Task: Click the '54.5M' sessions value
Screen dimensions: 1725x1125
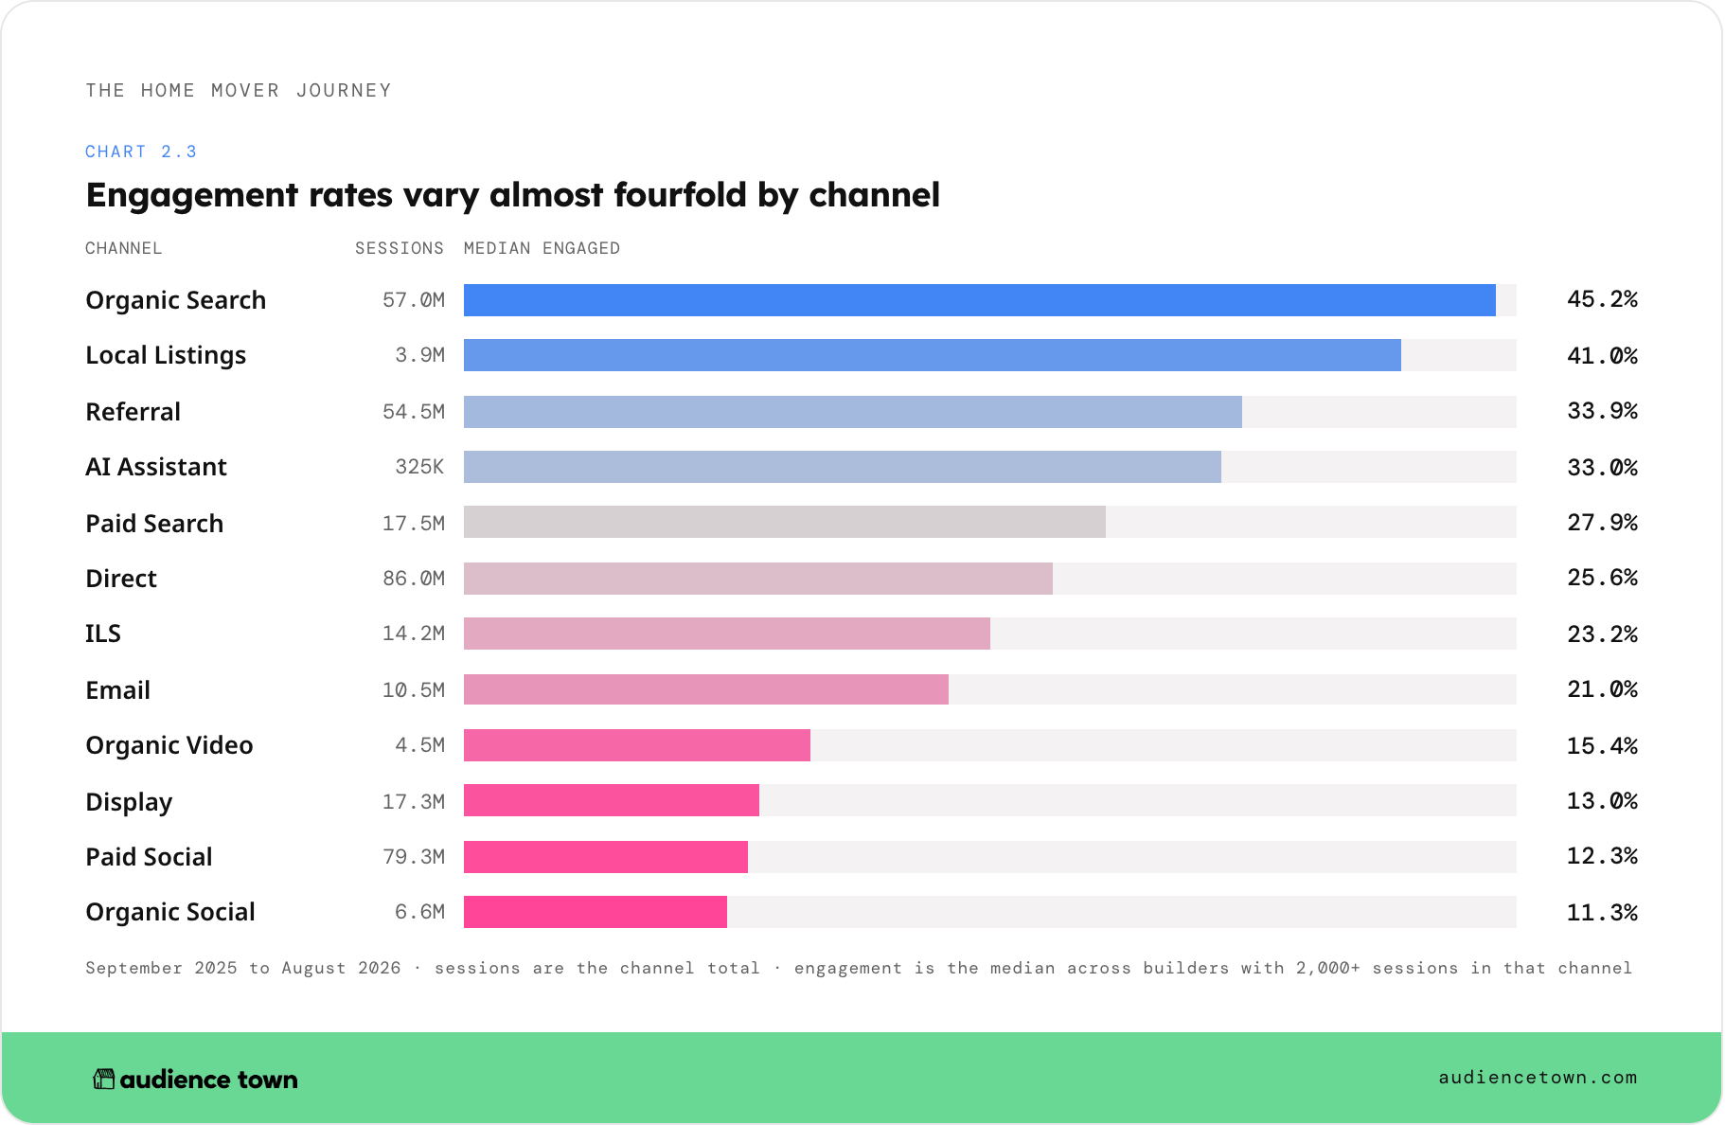Action: pyautogui.click(x=413, y=412)
